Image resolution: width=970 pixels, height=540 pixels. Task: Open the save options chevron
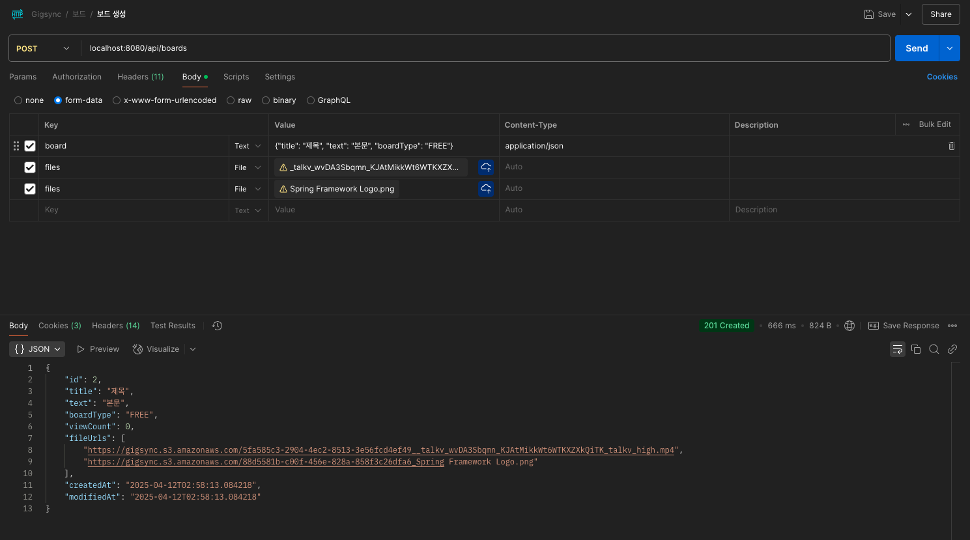(x=909, y=14)
